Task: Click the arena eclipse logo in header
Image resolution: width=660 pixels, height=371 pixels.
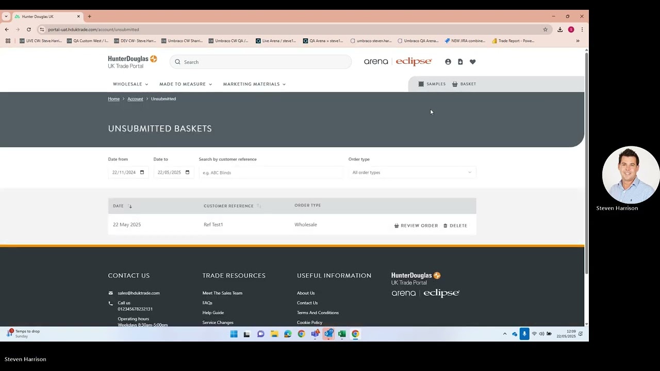Action: 398,62
